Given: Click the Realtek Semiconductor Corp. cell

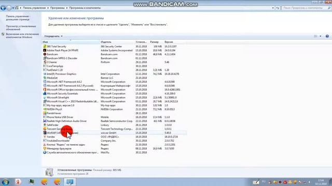Looking at the screenshot, I should point(117,121).
